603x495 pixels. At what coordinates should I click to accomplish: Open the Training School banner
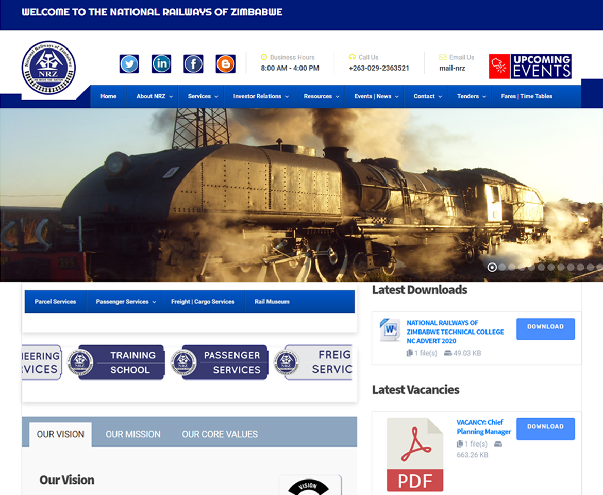[x=115, y=362]
